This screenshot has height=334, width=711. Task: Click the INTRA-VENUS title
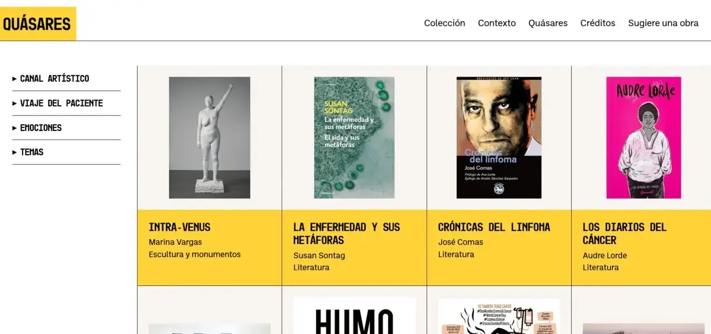coord(179,227)
